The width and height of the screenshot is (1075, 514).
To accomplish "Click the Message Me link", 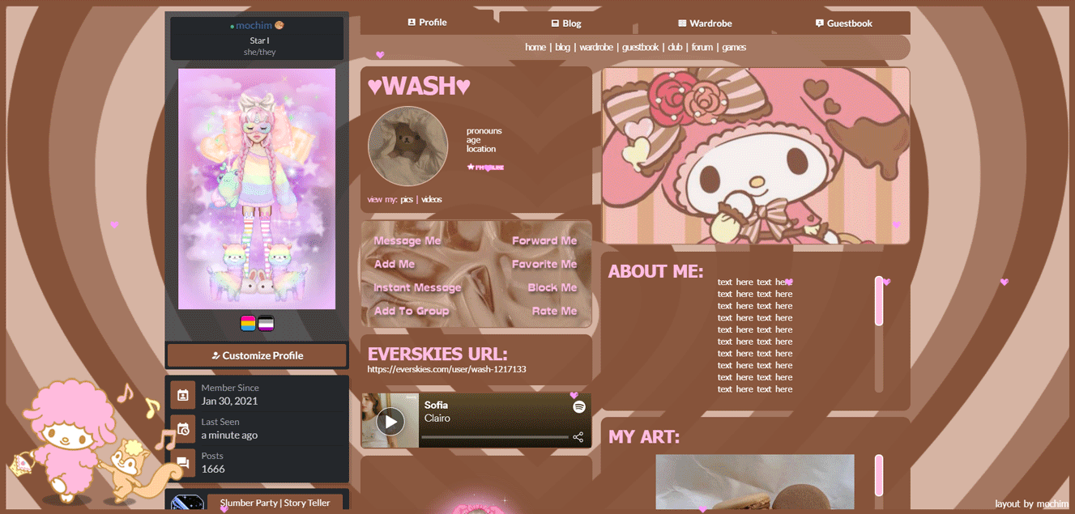I will tap(407, 240).
